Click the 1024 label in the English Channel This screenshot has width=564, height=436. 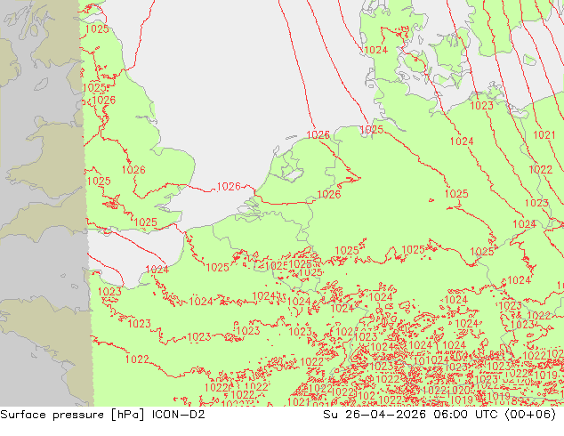pos(157,269)
